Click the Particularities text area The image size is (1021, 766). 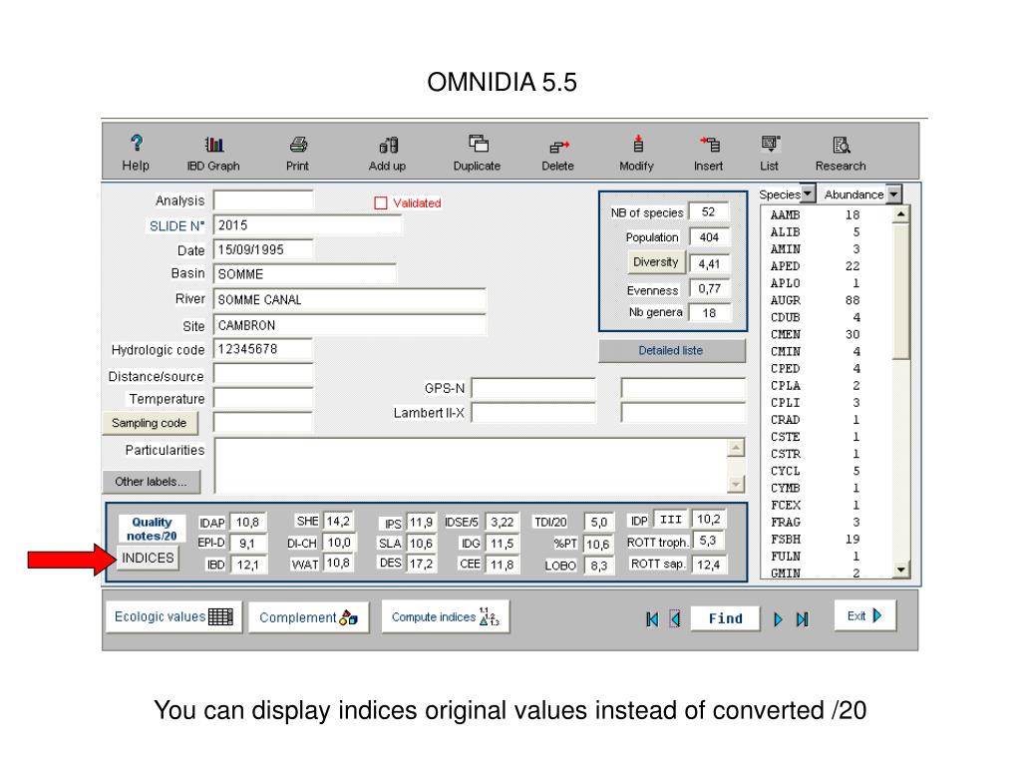(471, 466)
